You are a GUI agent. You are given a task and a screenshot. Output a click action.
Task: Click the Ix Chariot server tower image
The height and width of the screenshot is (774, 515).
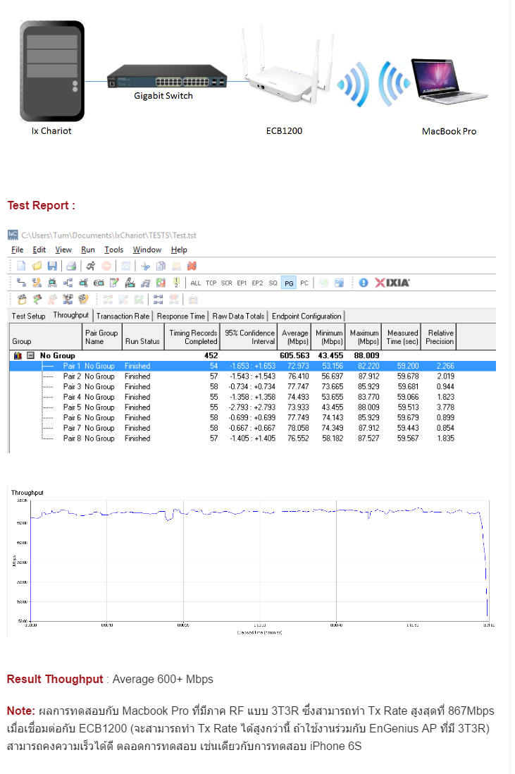[52, 71]
